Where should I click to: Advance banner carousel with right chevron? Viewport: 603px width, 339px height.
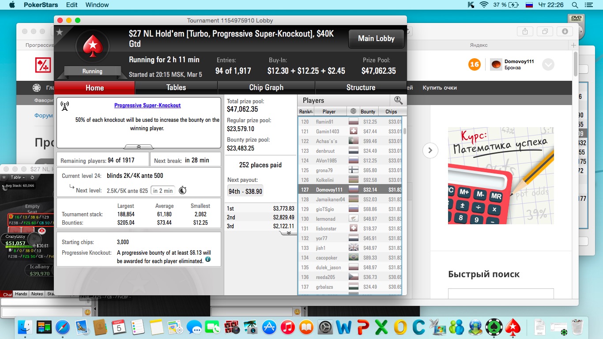430,151
